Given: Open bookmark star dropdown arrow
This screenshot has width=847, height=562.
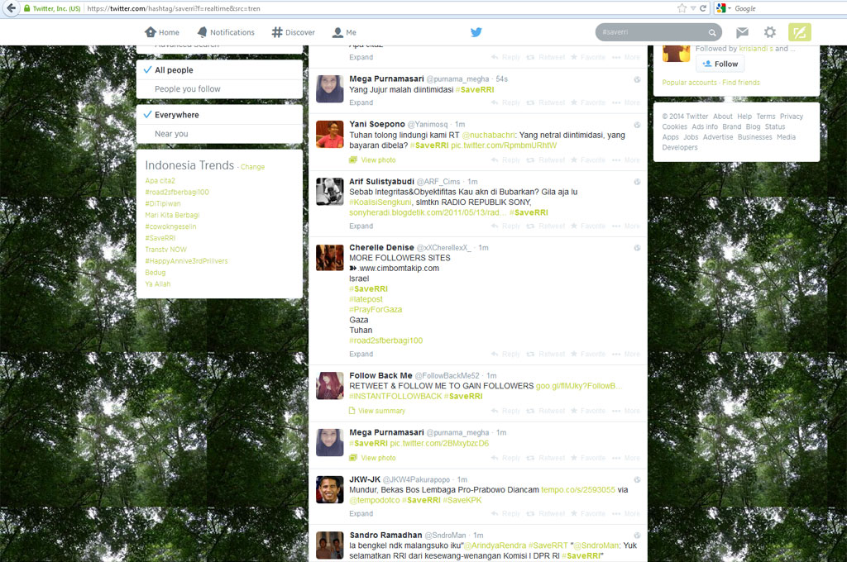Looking at the screenshot, I should 692,8.
